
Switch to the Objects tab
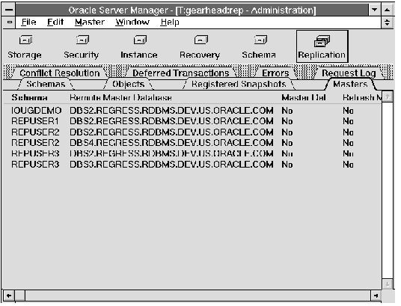click(x=129, y=85)
